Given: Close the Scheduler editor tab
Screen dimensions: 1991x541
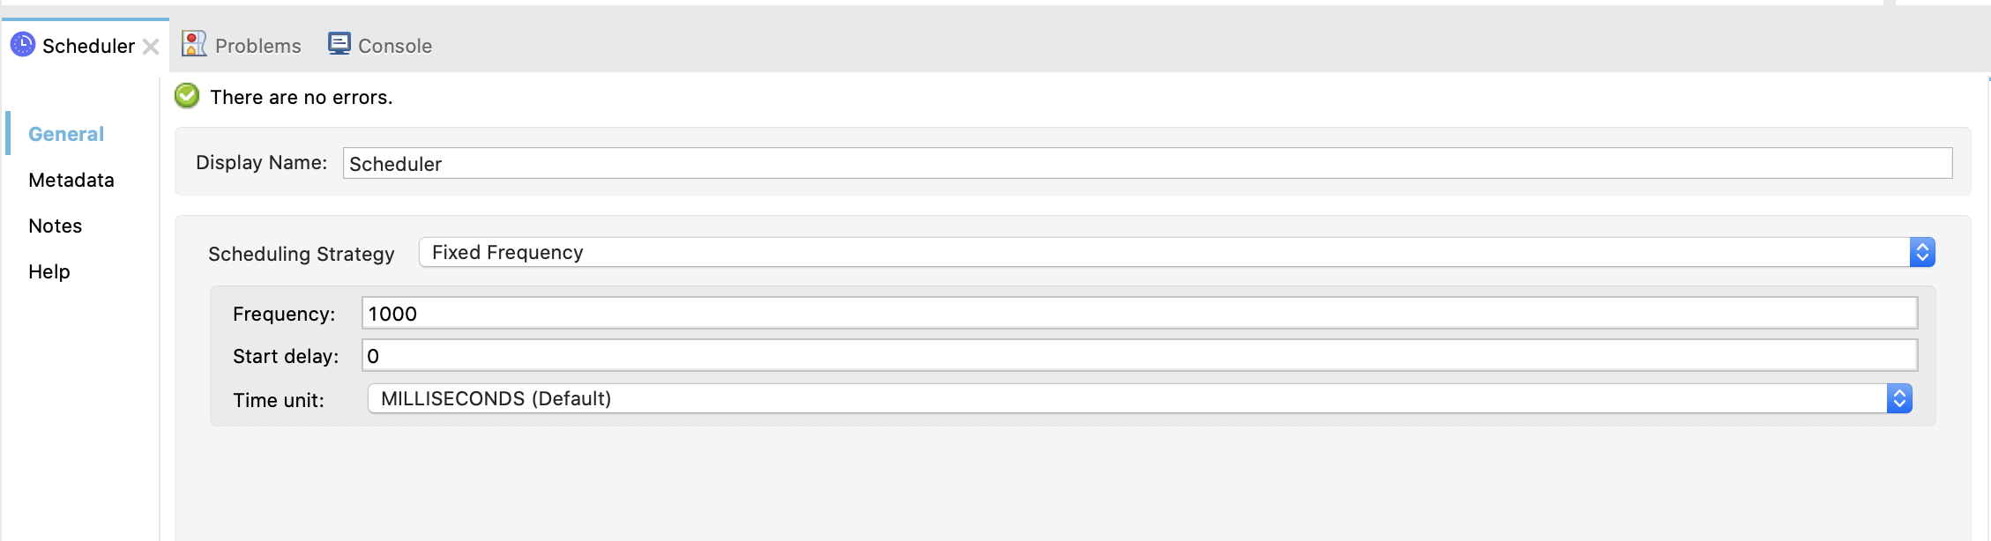Looking at the screenshot, I should [152, 46].
